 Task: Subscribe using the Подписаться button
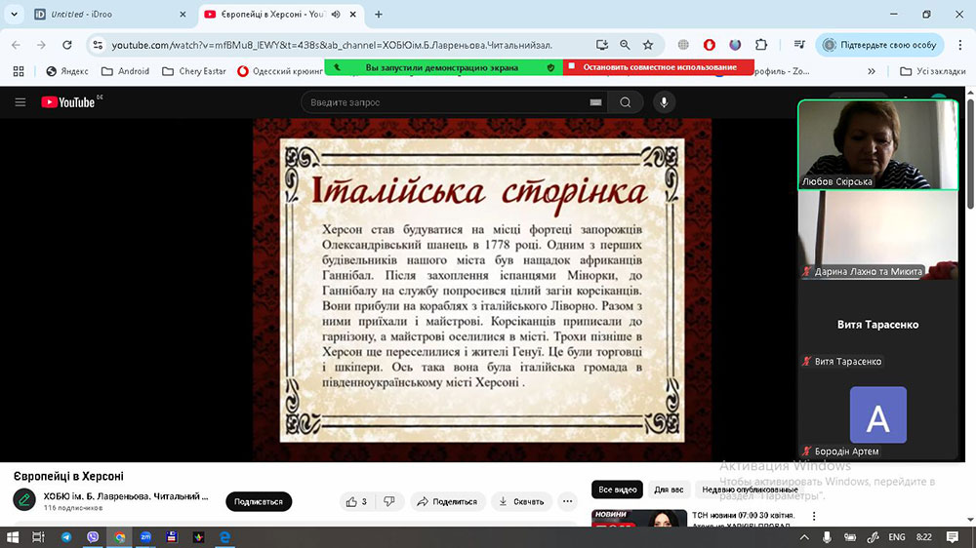pyautogui.click(x=259, y=501)
